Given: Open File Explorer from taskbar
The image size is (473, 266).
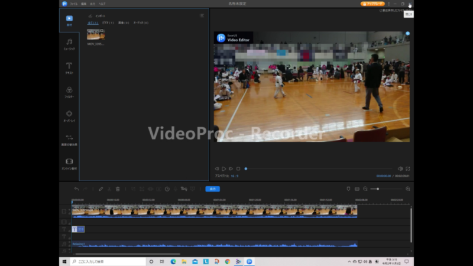Looking at the screenshot, I should (184, 261).
